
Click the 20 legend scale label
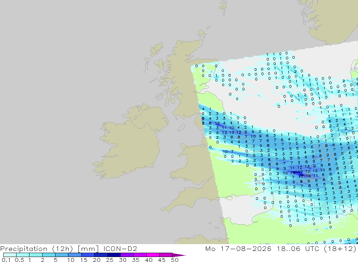[97, 260]
